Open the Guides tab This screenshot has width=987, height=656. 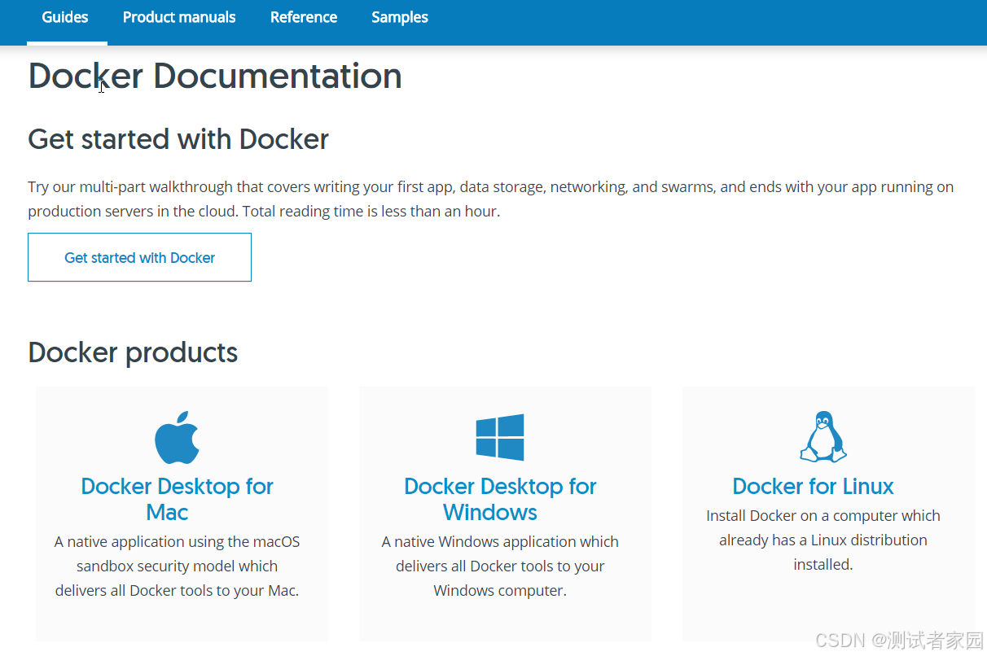65,17
